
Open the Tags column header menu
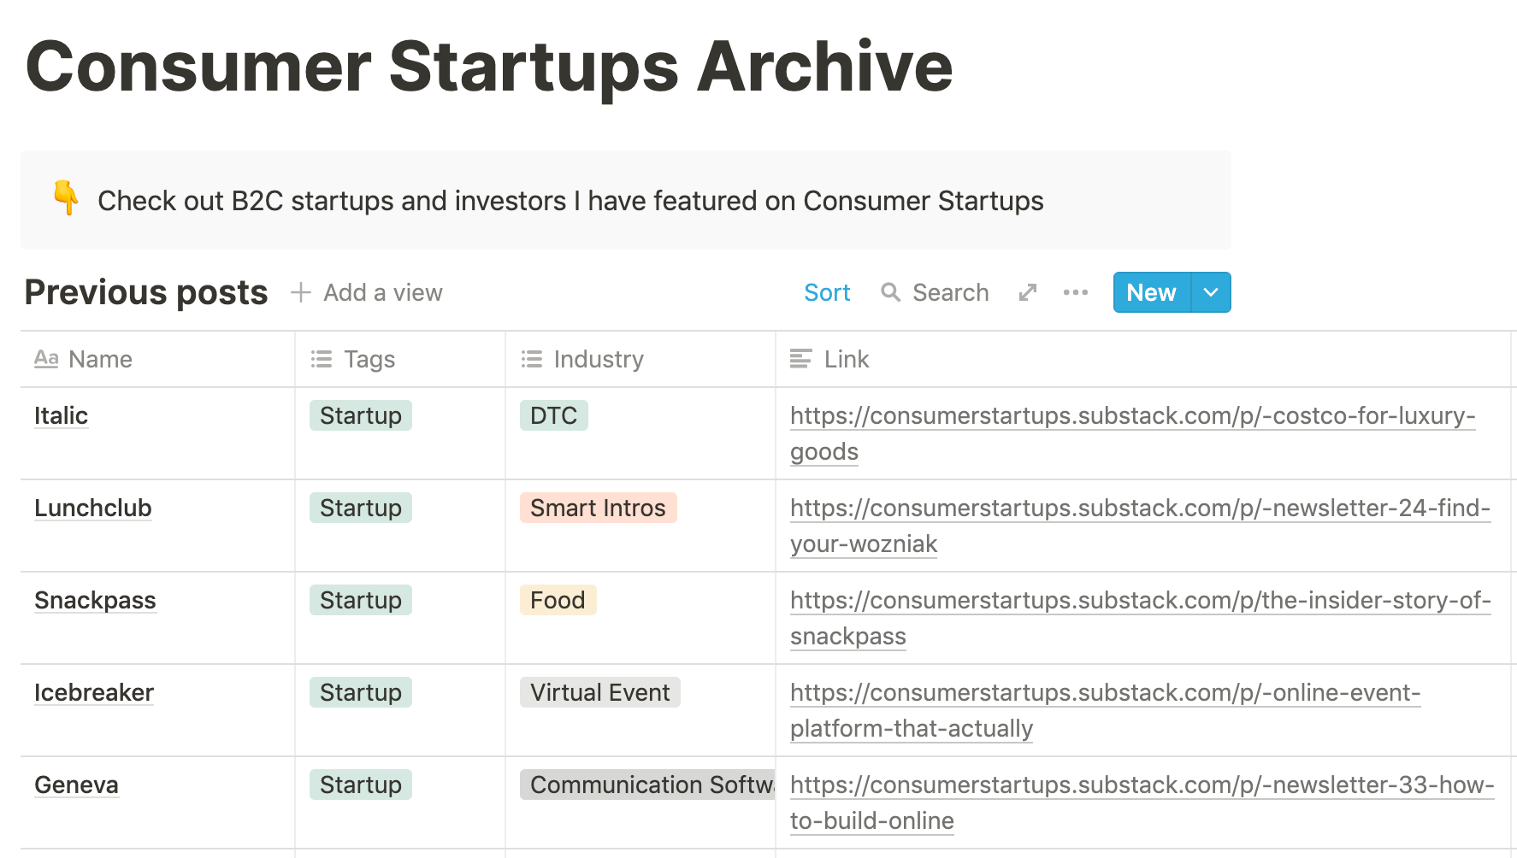click(x=400, y=359)
